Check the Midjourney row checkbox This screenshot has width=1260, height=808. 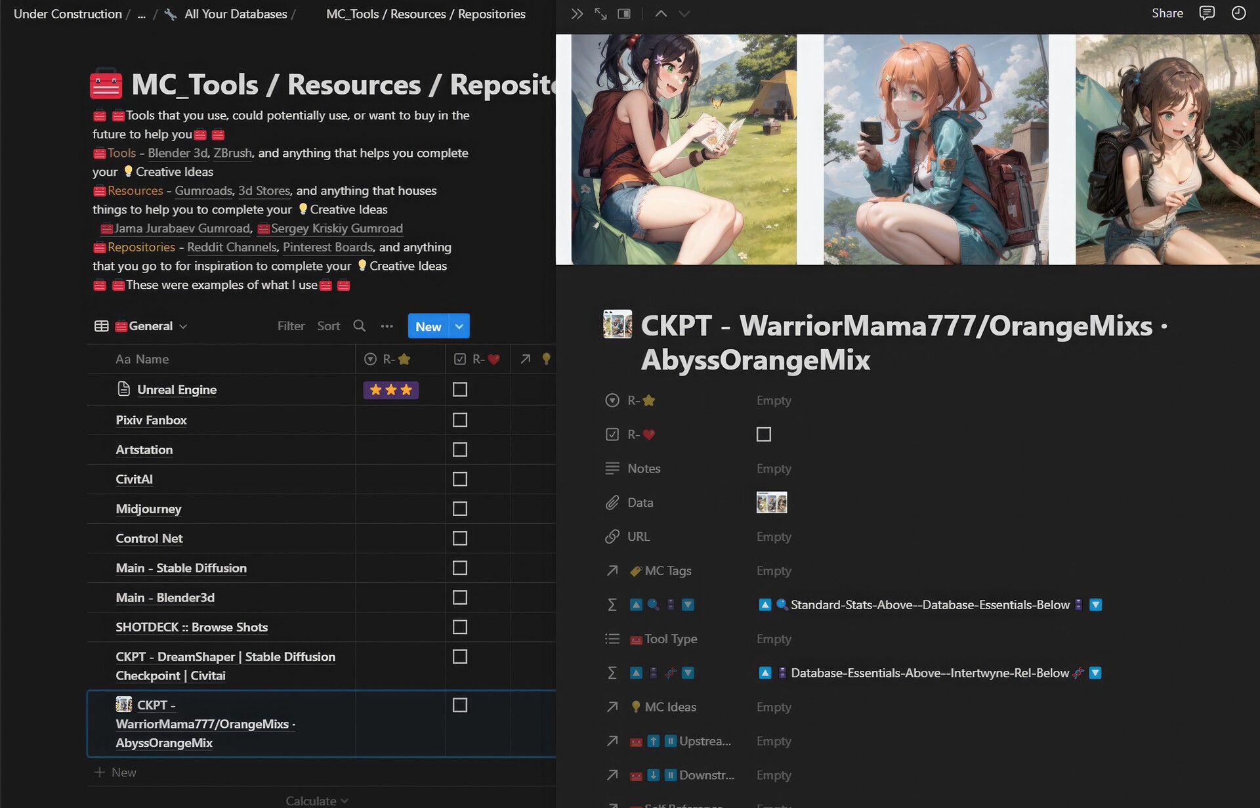(x=460, y=509)
